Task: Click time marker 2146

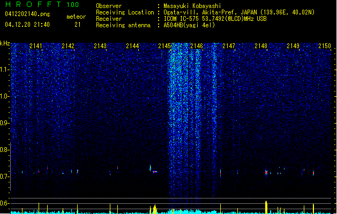Action: point(197,46)
